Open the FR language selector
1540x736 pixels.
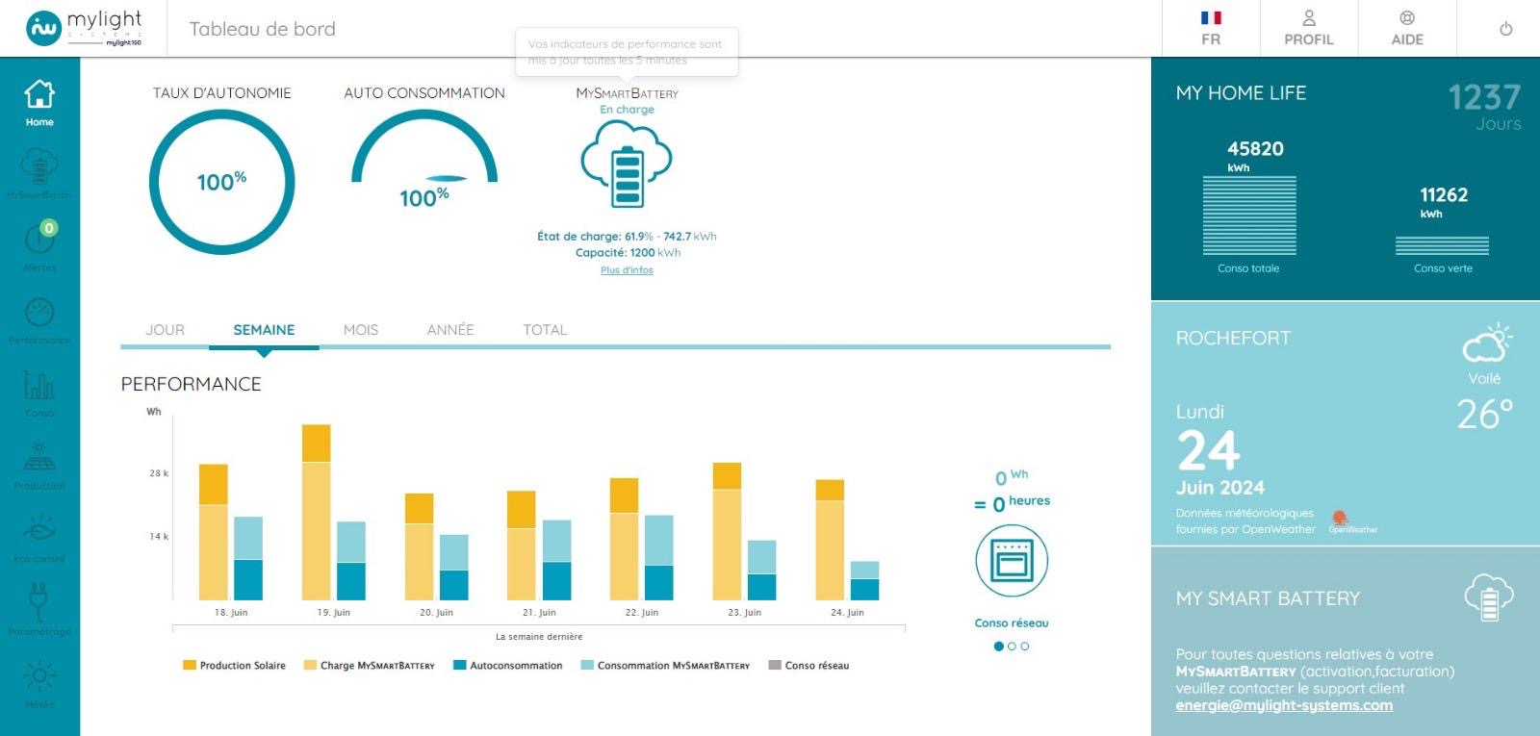click(x=1211, y=29)
